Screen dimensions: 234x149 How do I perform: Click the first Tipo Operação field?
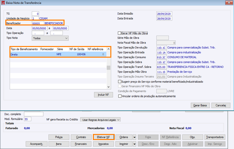point(38,33)
